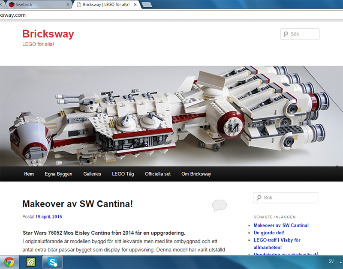Viewport: 343px width, 269px height.
Task: Click the magnifier in the header Sök box
Action: [285, 34]
